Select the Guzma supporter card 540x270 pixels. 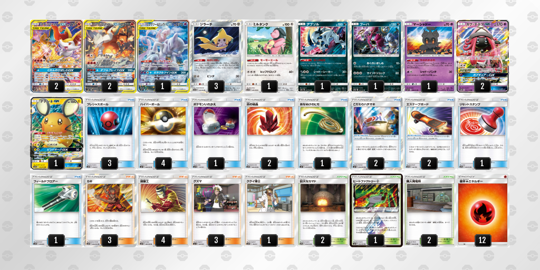click(x=216, y=210)
